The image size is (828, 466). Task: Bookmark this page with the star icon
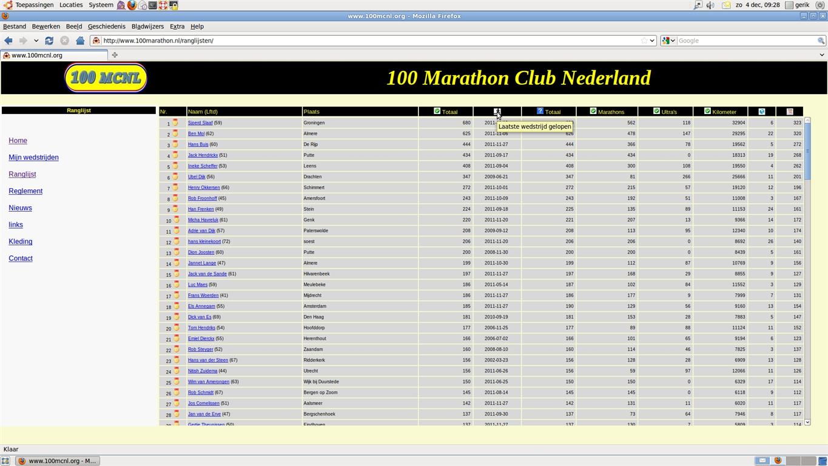[644, 41]
